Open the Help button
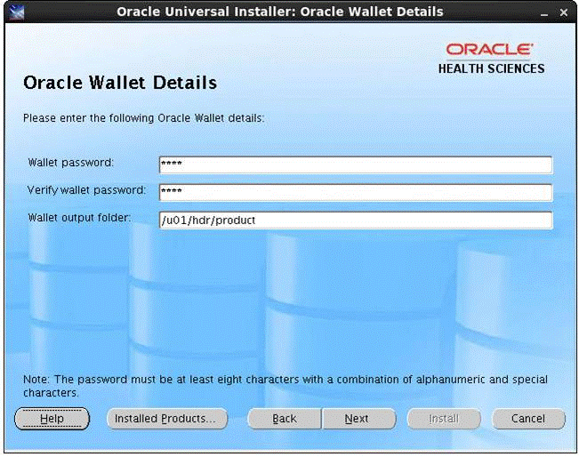The height and width of the screenshot is (457, 579). (52, 419)
